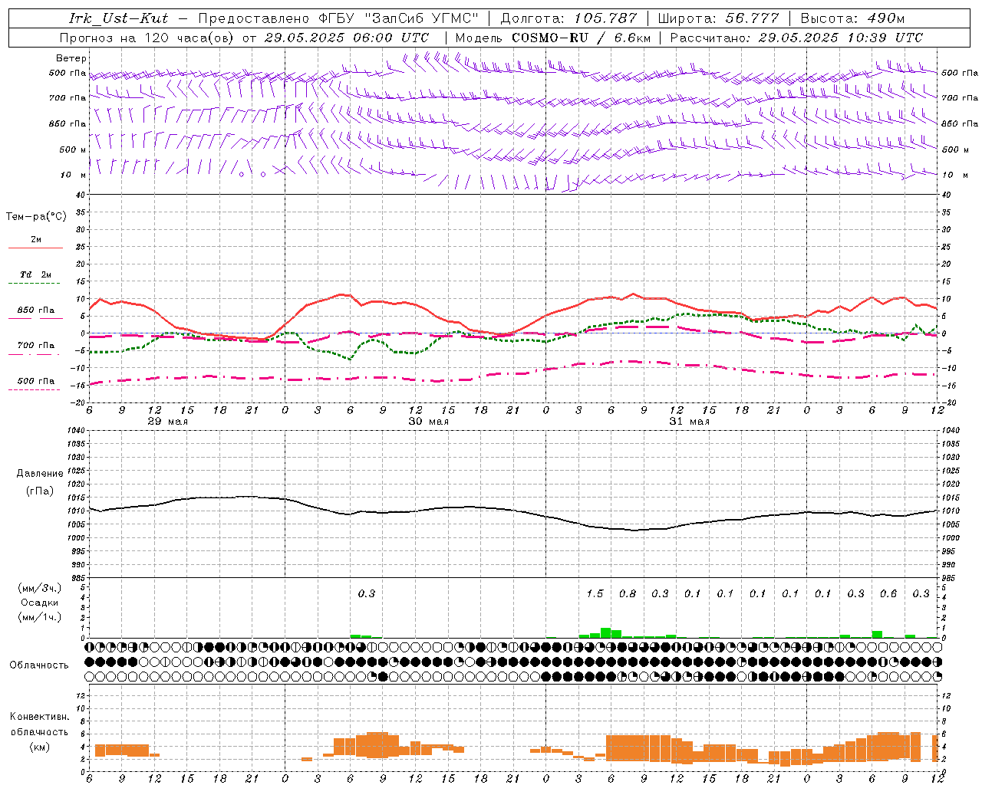
Task: Click the 1.5 precipitation value
Action: click(x=595, y=593)
